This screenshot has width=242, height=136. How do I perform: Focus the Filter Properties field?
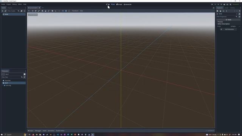[x=227, y=17]
